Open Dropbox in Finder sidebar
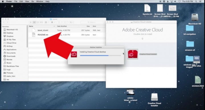 (10, 36)
